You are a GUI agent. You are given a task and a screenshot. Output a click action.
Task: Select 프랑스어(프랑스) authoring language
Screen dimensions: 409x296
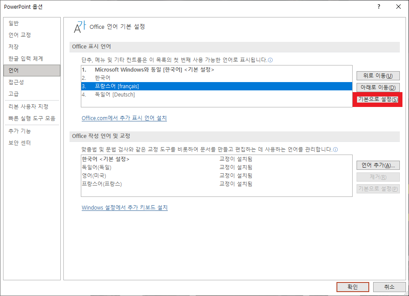(x=216, y=184)
